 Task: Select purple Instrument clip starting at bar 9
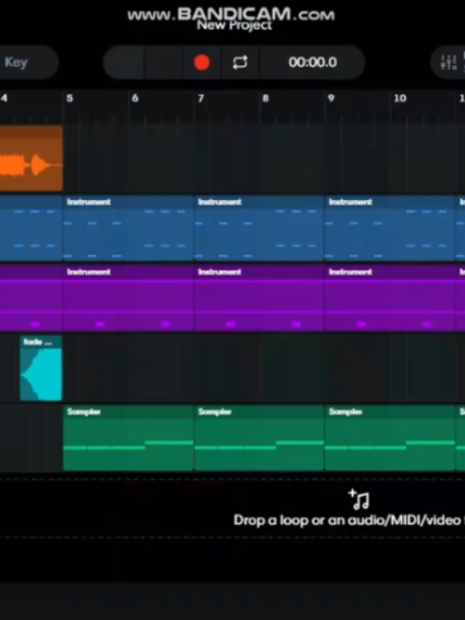click(389, 298)
